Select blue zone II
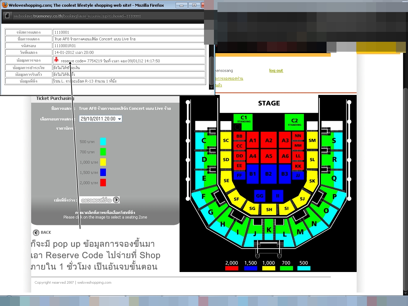Screen dimensions: 408x306 [277, 195]
